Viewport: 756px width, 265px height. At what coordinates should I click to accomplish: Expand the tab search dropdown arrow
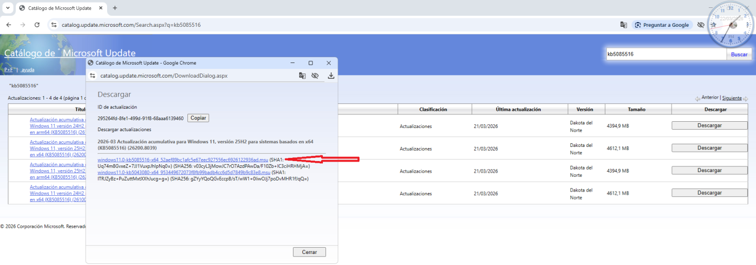click(7, 8)
